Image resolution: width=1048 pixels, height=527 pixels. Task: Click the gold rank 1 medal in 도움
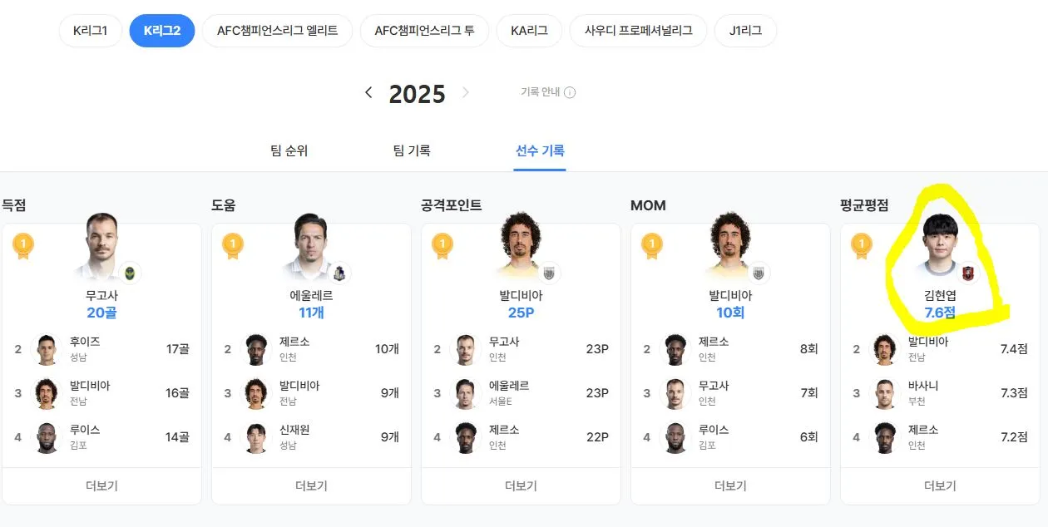(x=233, y=244)
